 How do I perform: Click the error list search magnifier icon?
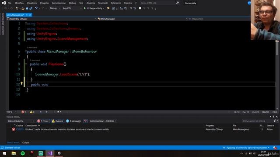pyautogui.click(x=275, y=121)
